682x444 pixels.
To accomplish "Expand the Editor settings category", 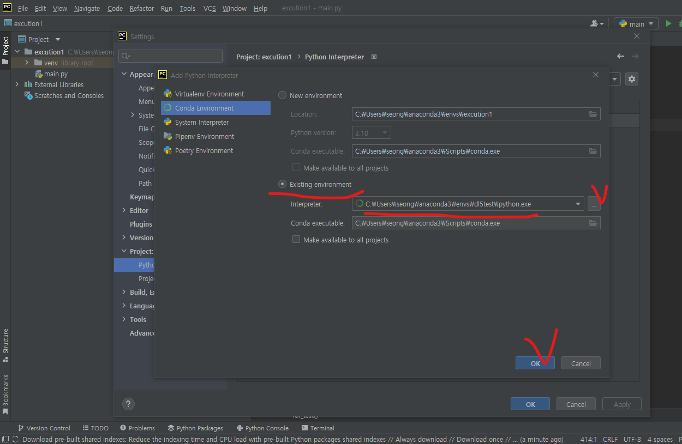I will (x=124, y=210).
